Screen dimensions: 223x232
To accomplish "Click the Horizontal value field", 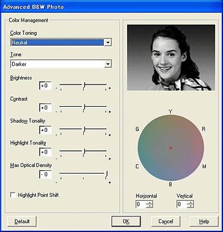I will point(141,204).
